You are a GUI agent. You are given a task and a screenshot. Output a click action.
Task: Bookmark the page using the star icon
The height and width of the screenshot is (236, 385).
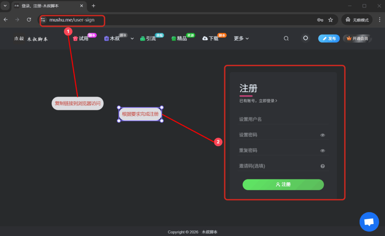(x=330, y=20)
